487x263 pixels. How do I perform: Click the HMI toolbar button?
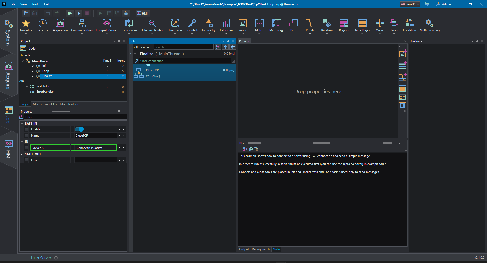(143, 13)
